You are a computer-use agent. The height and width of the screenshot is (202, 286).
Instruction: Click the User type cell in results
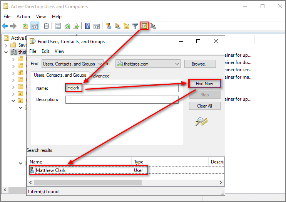pos(138,170)
